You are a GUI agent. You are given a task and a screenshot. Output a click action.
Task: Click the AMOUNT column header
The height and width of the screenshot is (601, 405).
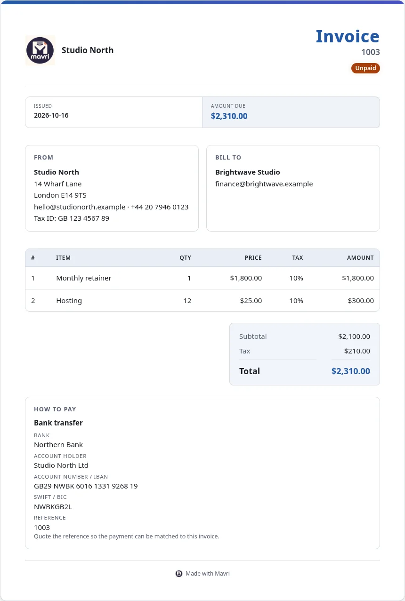[360, 258]
